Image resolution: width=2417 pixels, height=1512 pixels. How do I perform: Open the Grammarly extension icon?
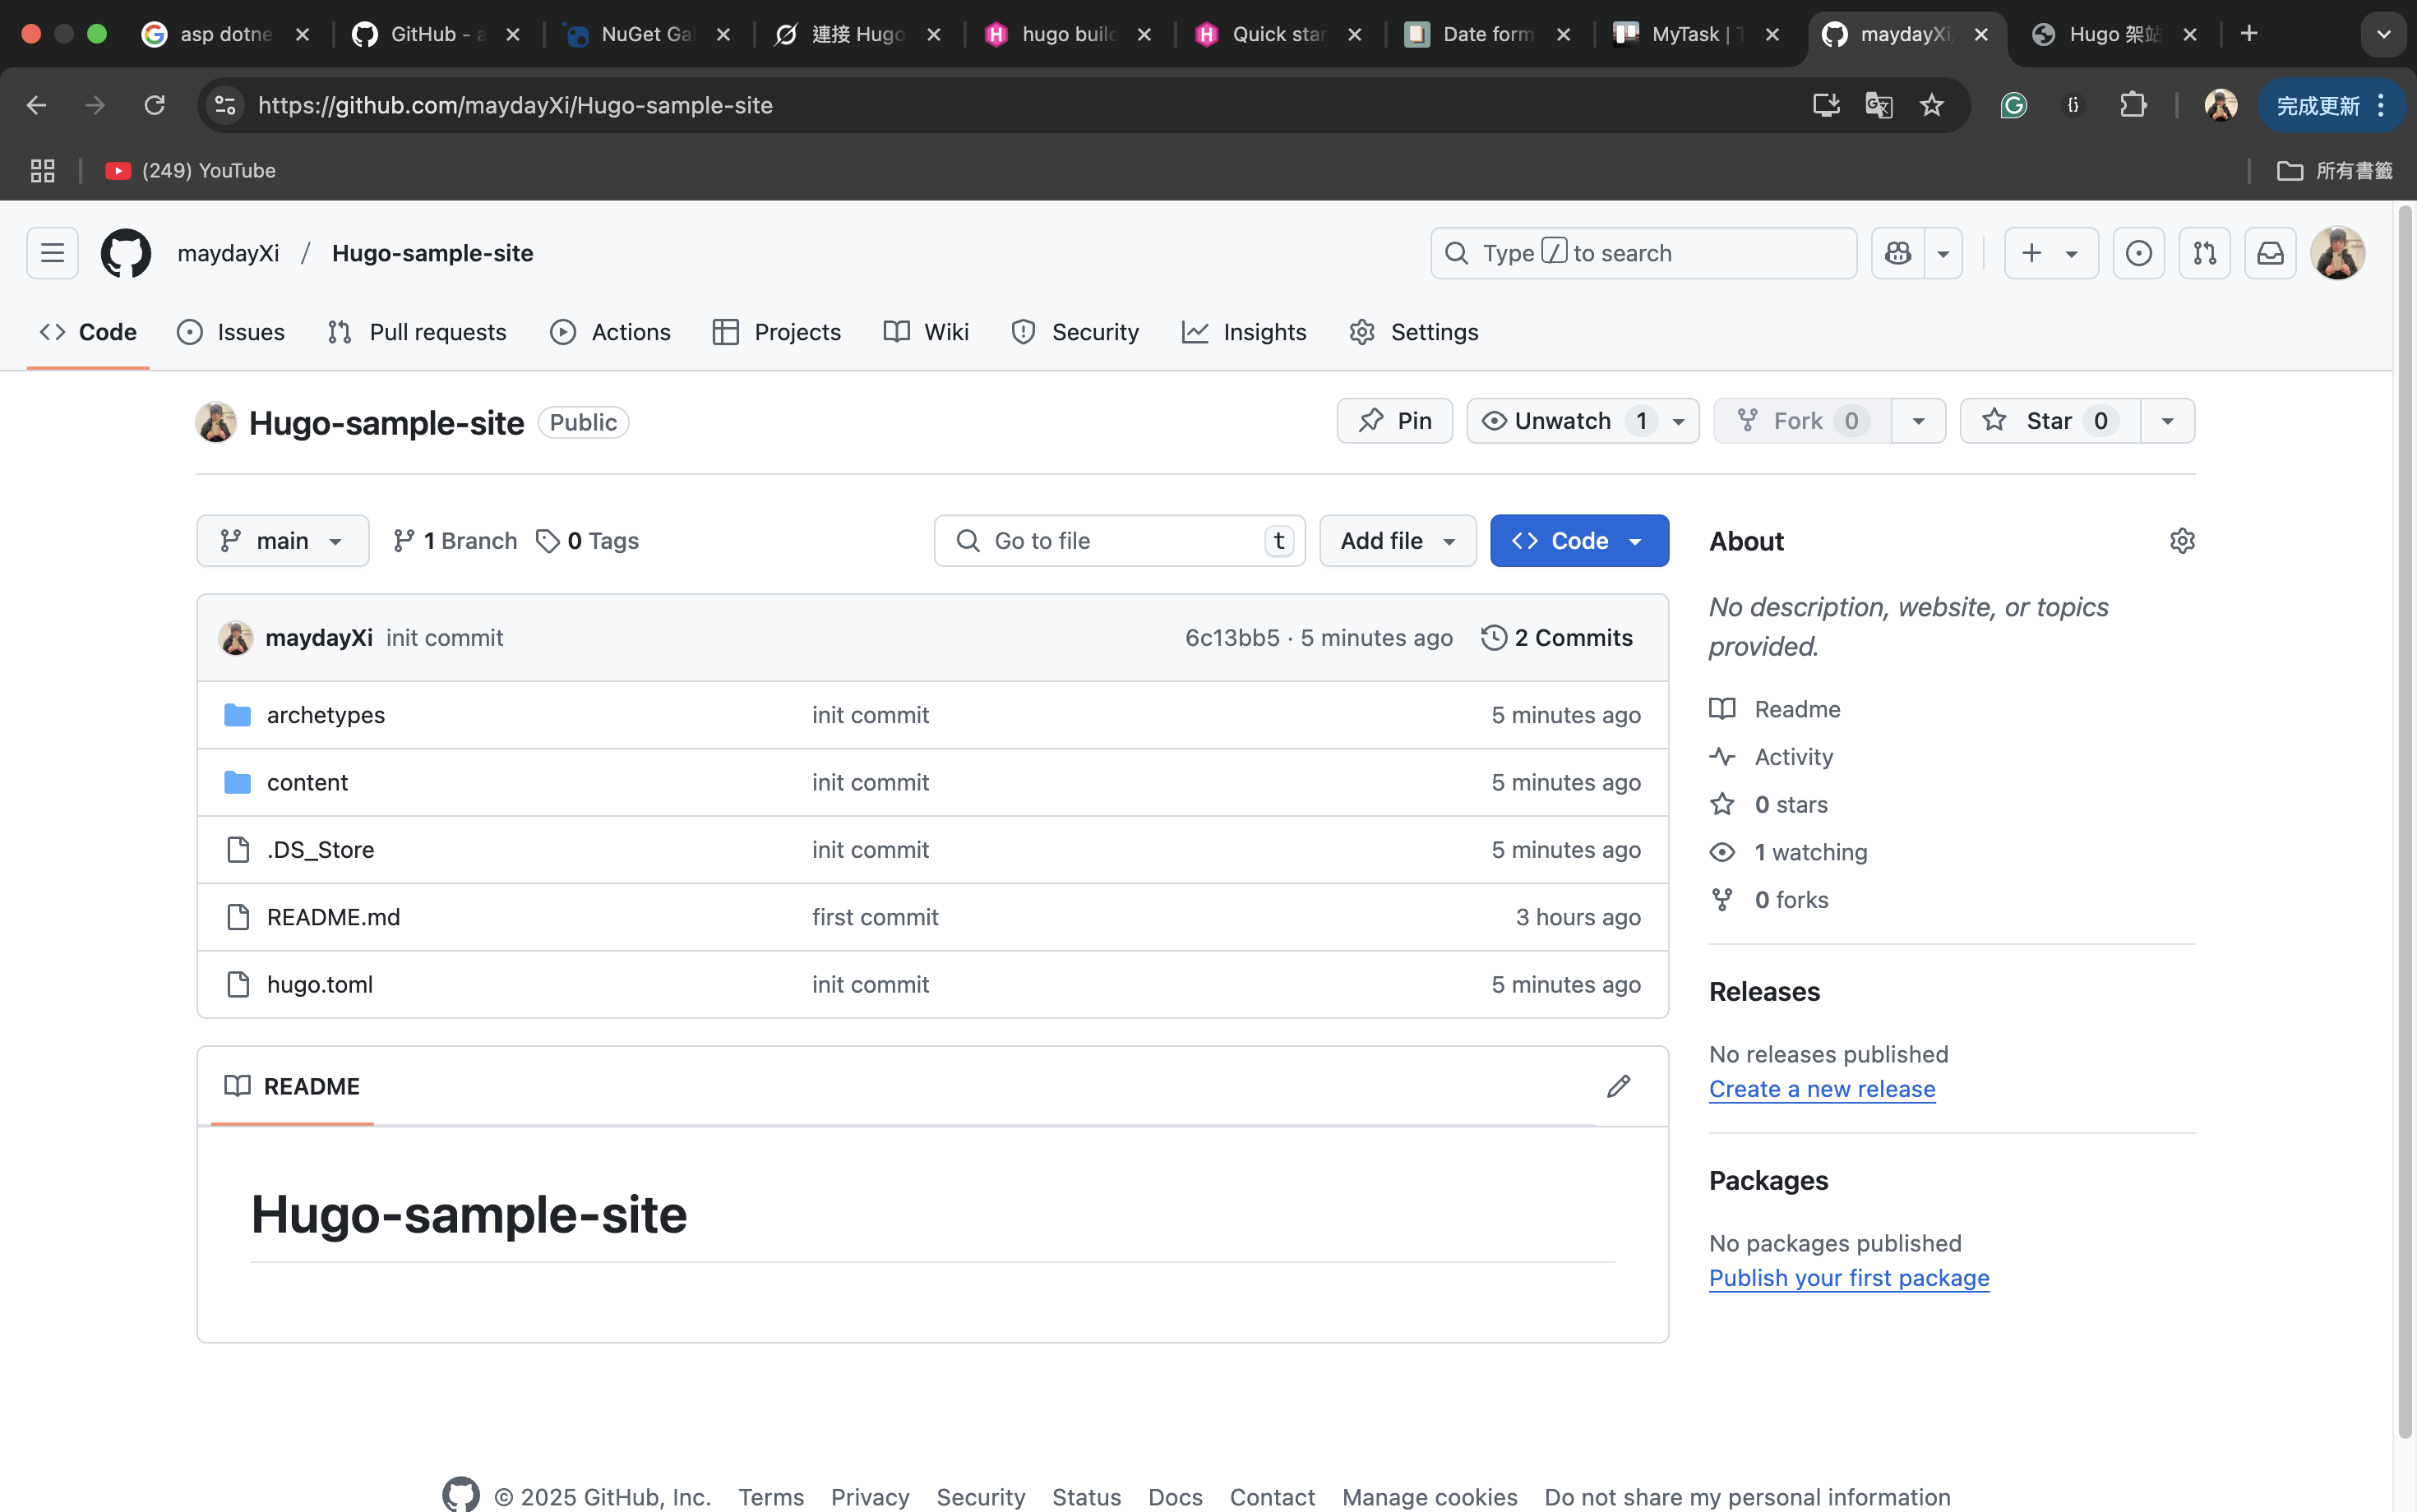pos(2013,105)
